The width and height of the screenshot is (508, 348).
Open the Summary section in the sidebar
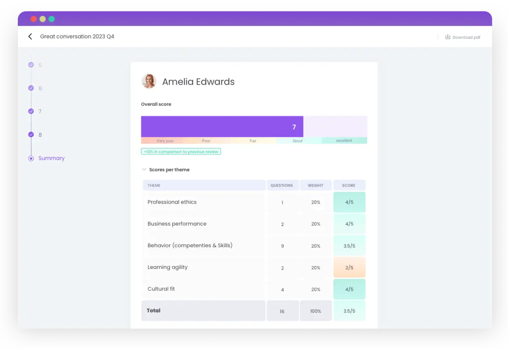pos(51,158)
